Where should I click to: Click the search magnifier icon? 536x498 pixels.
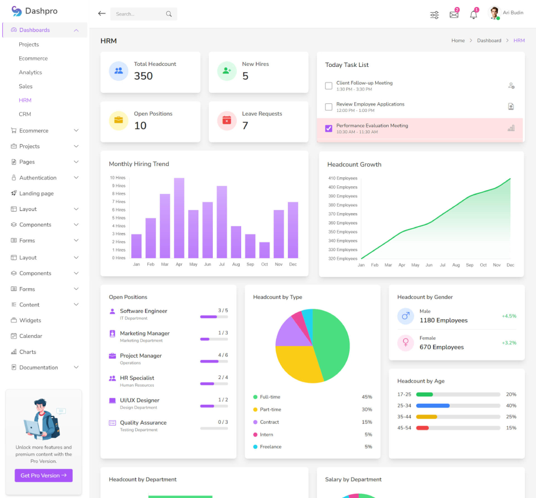coord(169,13)
